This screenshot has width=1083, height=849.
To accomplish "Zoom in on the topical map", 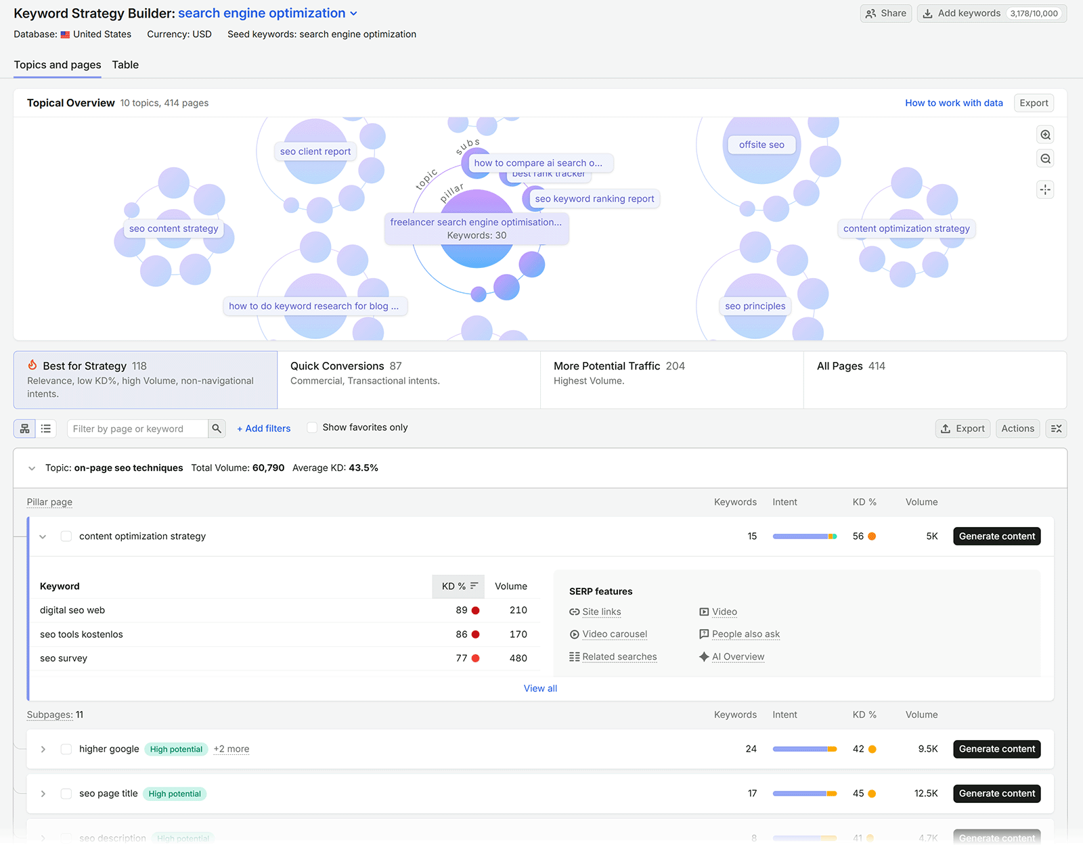I will coord(1046,135).
